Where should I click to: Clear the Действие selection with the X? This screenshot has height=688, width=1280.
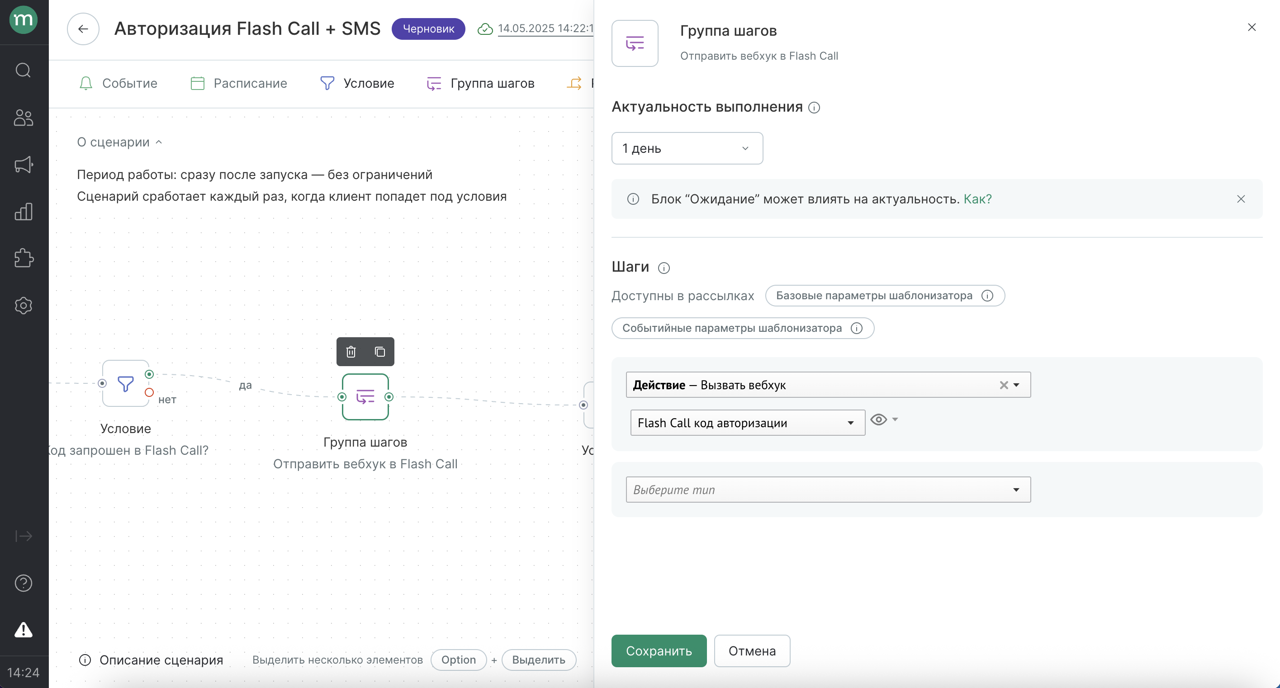click(x=1004, y=385)
